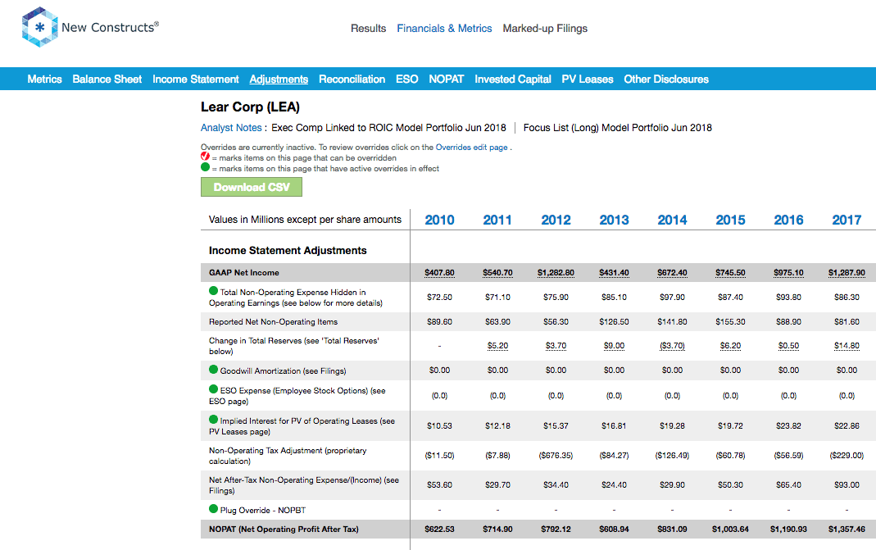Open the Other Disclosures tab

click(x=666, y=80)
